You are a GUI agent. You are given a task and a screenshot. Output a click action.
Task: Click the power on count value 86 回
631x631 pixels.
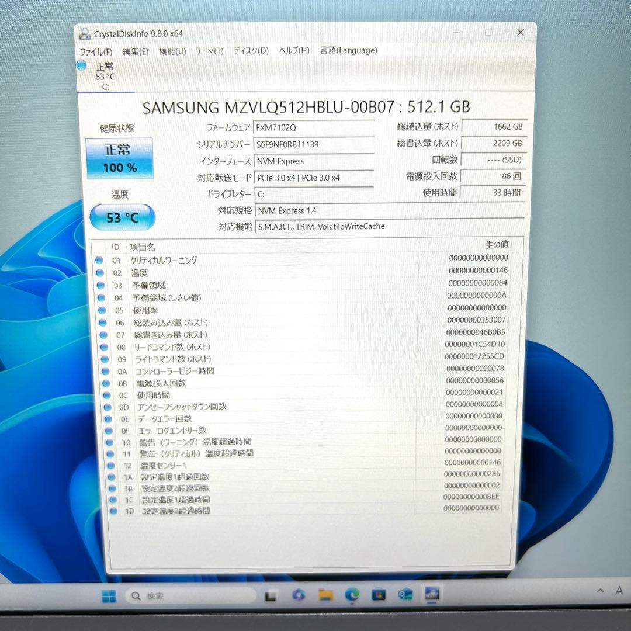coord(493,176)
